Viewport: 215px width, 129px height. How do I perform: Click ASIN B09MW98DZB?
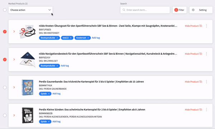46,113
